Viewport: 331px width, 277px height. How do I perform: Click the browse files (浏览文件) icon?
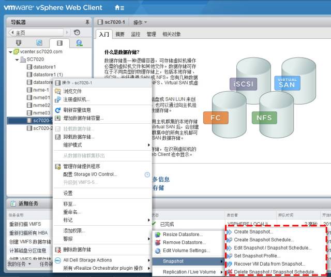[57, 91]
